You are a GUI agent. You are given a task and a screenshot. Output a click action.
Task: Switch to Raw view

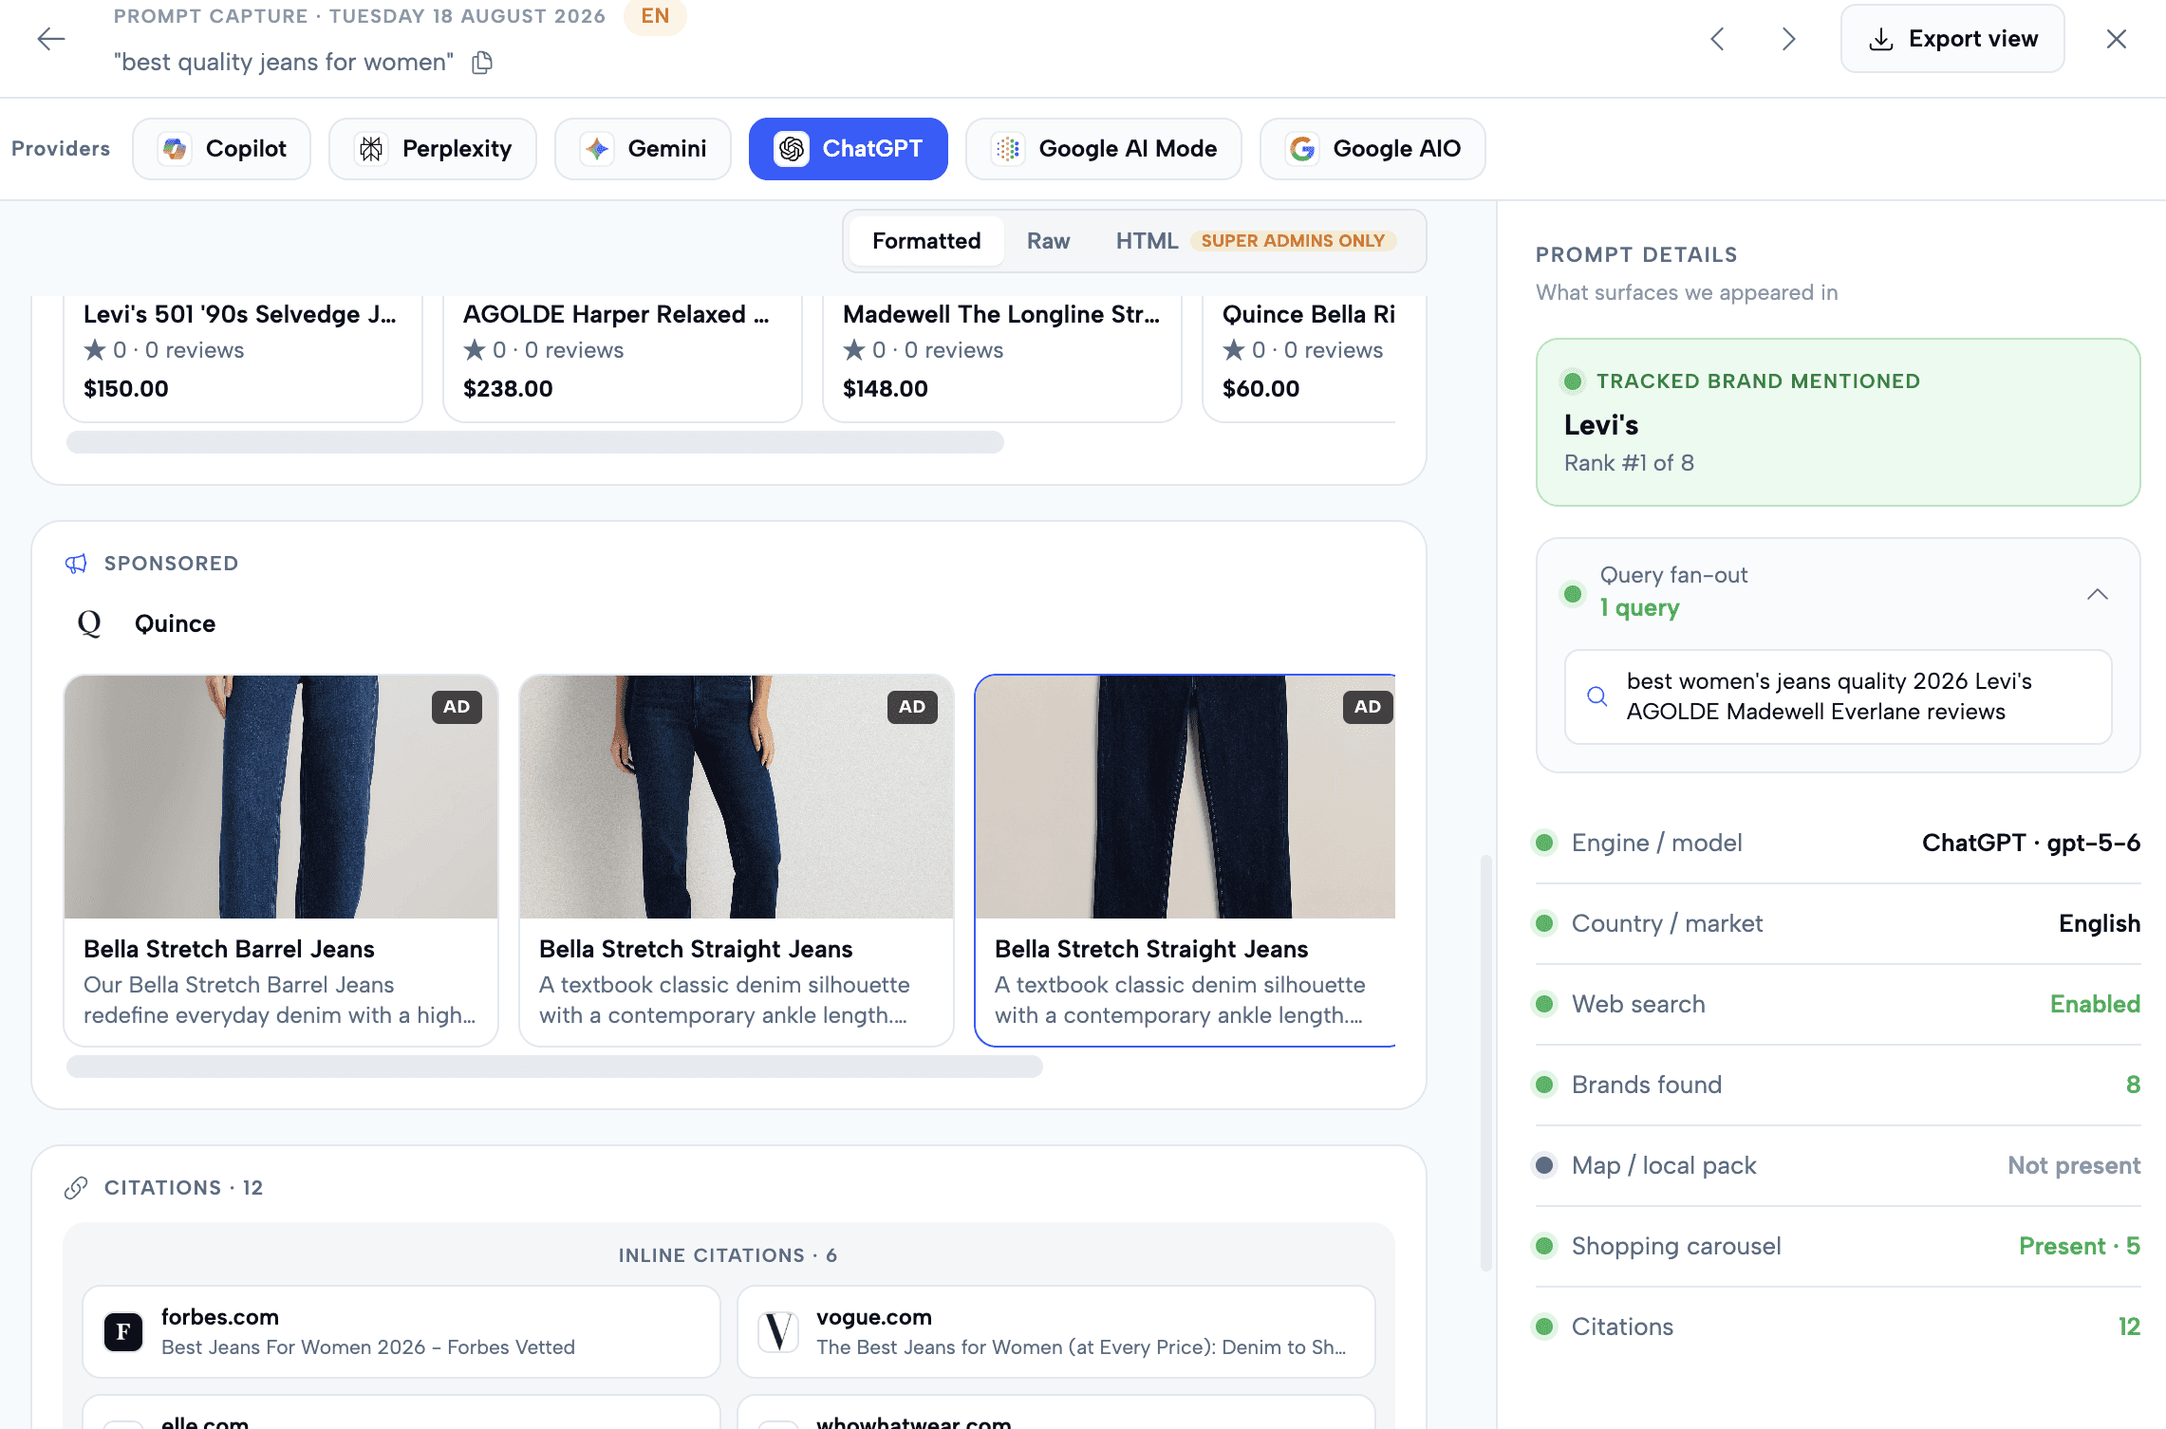(x=1048, y=241)
